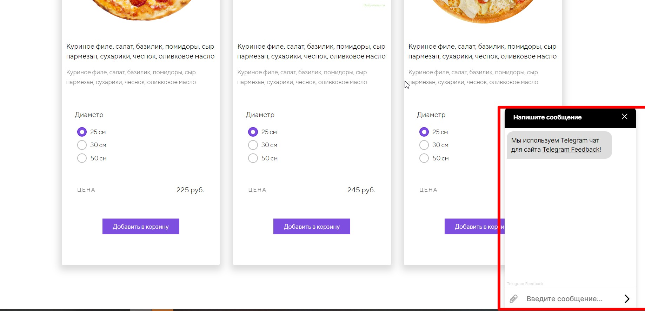
Task: Send message with the arrow icon
Action: coord(627,299)
